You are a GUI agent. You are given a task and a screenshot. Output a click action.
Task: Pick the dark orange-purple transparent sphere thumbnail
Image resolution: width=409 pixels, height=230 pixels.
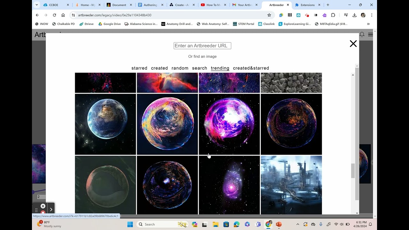tap(291, 124)
